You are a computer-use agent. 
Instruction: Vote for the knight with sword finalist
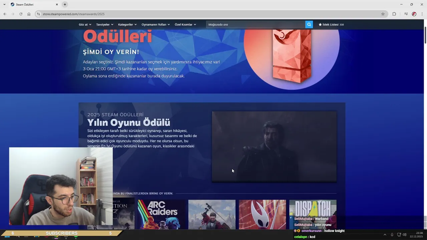click(212, 214)
